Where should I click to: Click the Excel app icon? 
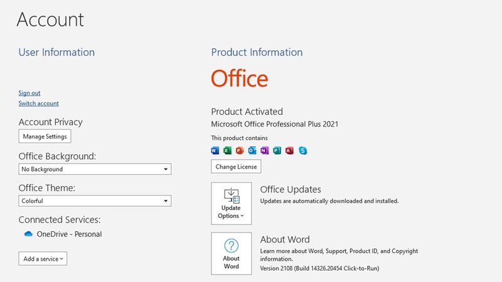coord(228,150)
